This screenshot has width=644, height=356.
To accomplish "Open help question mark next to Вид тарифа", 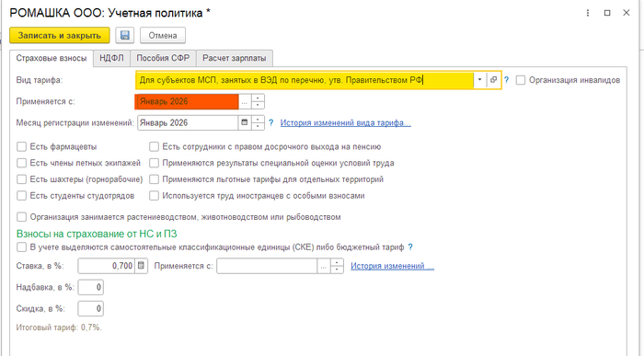I will point(506,80).
